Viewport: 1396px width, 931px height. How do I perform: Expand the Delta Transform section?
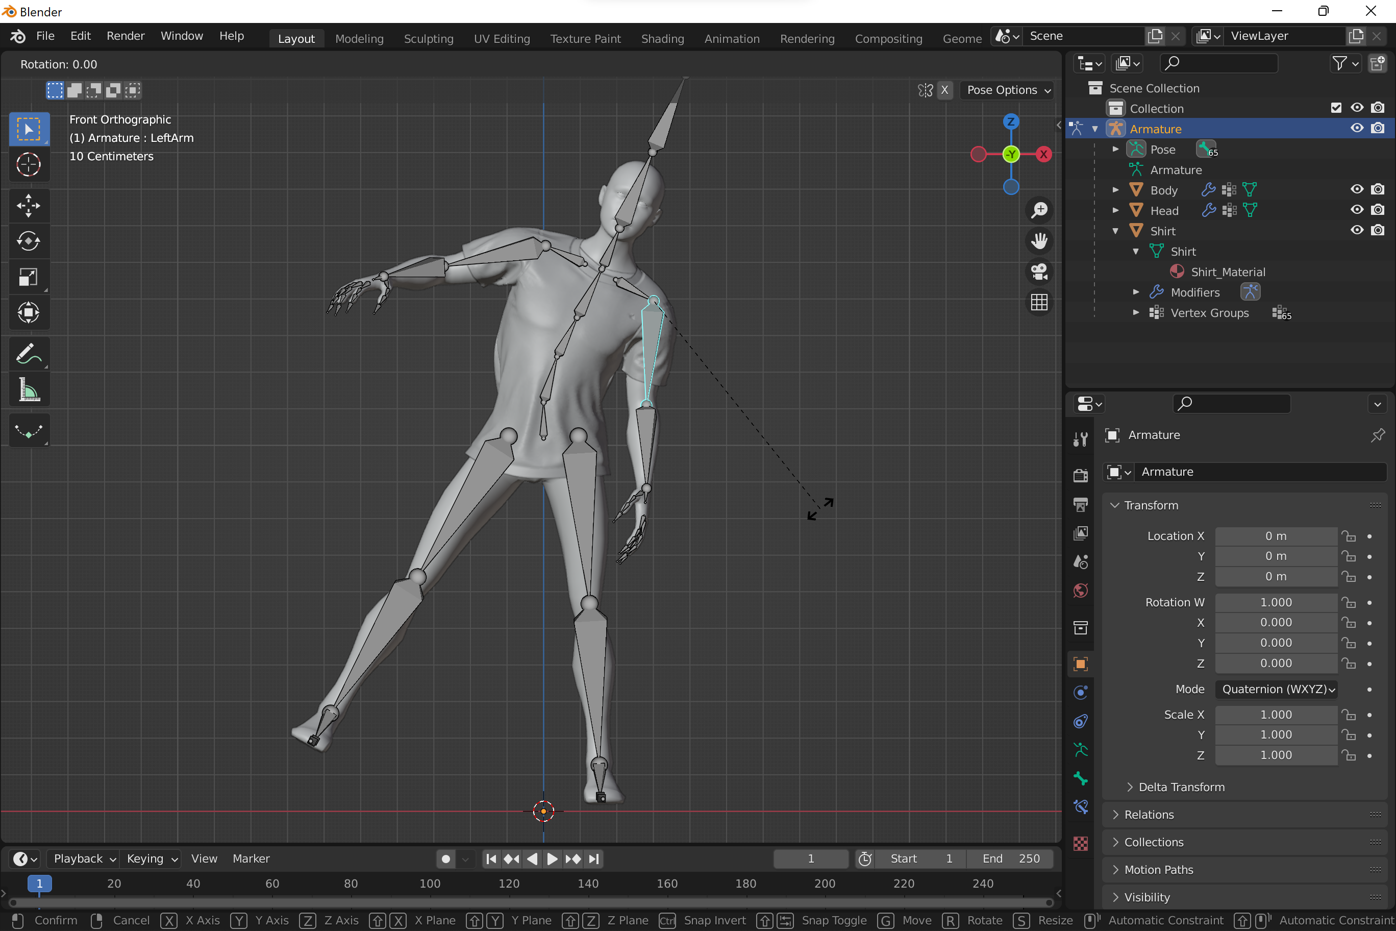(1181, 787)
